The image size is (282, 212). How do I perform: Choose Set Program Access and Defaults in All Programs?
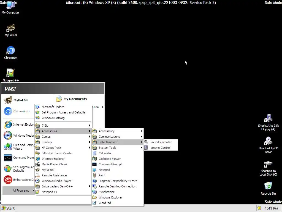pyautogui.click(x=63, y=112)
